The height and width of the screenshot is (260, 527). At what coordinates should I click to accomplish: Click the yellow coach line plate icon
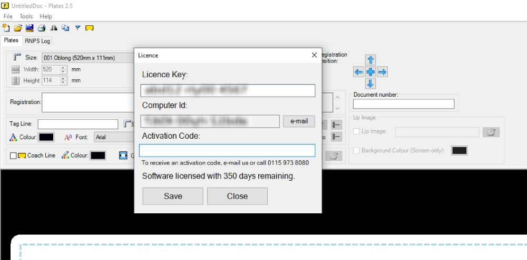(x=22, y=155)
